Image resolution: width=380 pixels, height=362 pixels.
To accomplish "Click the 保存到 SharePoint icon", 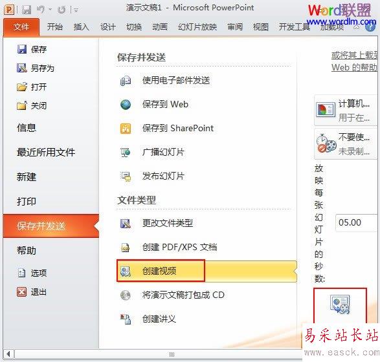I will click(126, 129).
